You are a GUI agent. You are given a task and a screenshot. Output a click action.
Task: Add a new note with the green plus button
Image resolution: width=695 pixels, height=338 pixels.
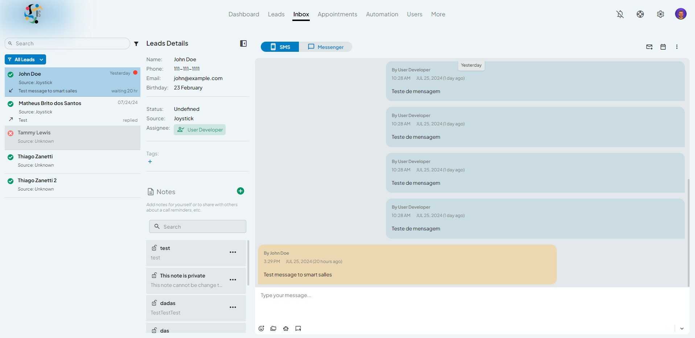point(240,191)
